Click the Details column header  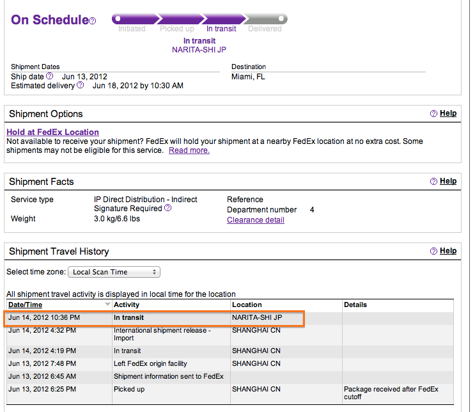click(x=355, y=305)
